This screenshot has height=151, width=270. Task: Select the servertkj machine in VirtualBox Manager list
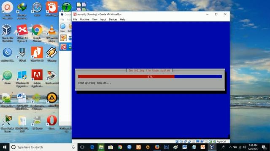point(66,47)
